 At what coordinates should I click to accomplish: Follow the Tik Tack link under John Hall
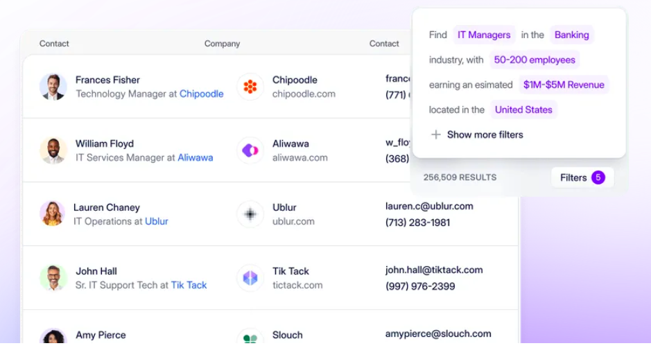pos(189,286)
